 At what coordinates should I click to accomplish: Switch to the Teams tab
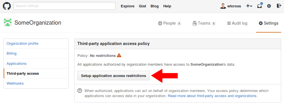[x=204, y=23]
